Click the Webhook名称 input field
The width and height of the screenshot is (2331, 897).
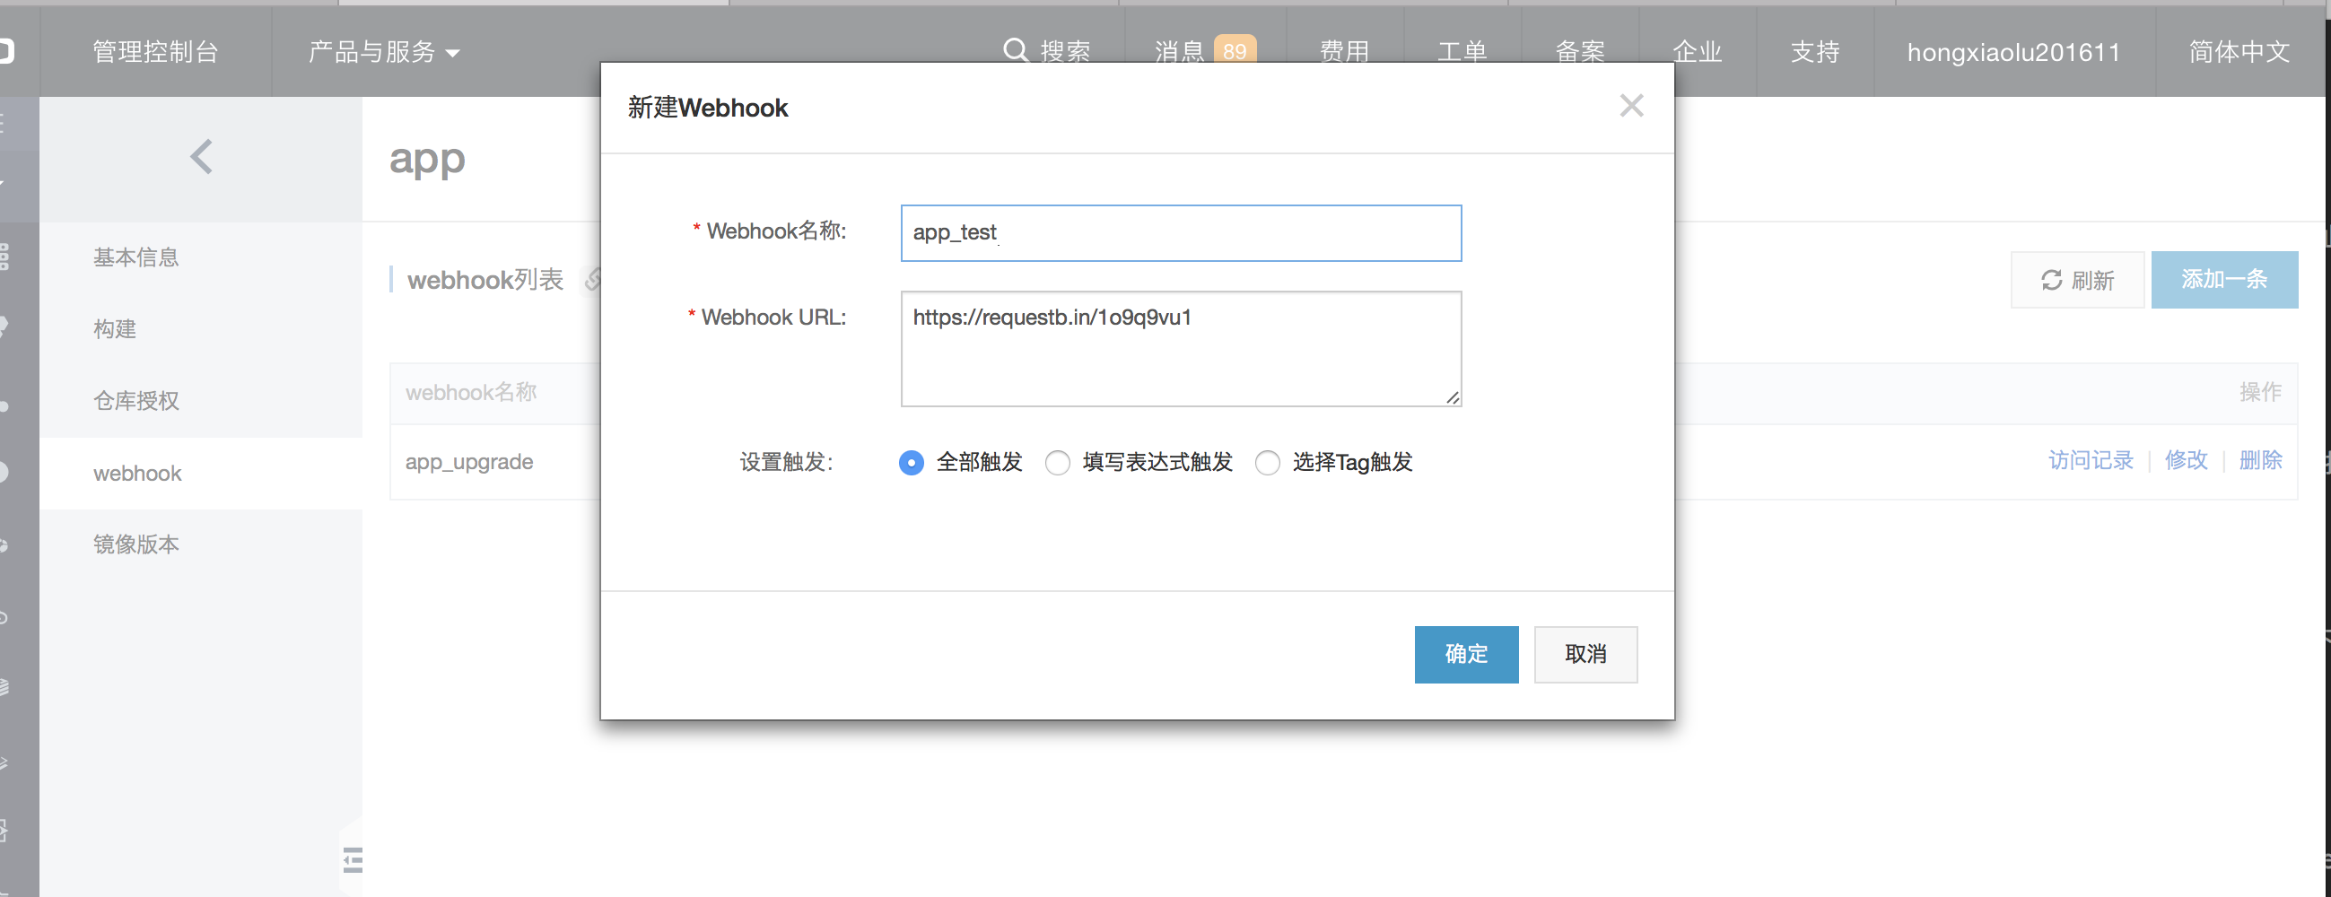[1180, 233]
